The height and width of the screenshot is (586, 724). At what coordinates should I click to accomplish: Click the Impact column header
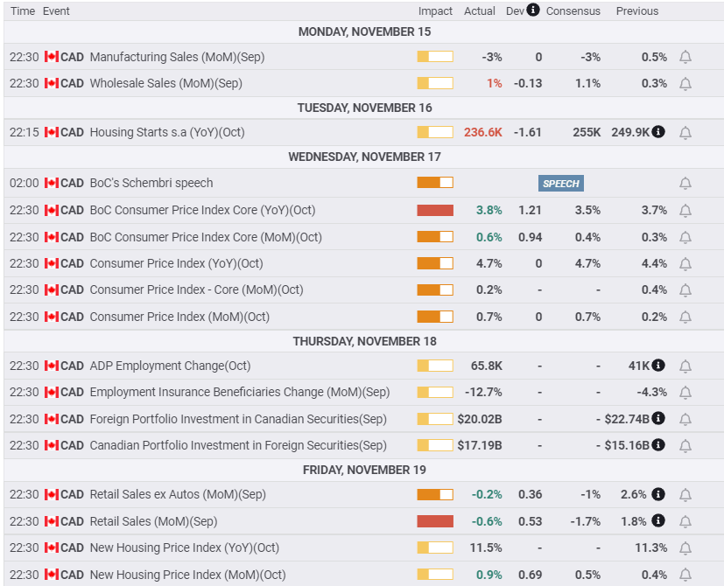tap(435, 11)
